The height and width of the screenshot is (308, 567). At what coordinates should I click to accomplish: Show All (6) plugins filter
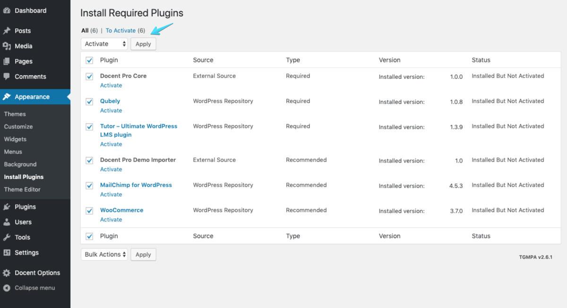tap(89, 31)
